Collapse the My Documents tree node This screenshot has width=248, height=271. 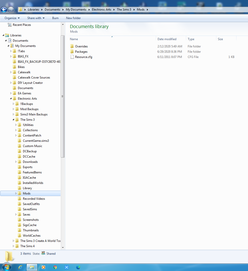(x=8, y=46)
